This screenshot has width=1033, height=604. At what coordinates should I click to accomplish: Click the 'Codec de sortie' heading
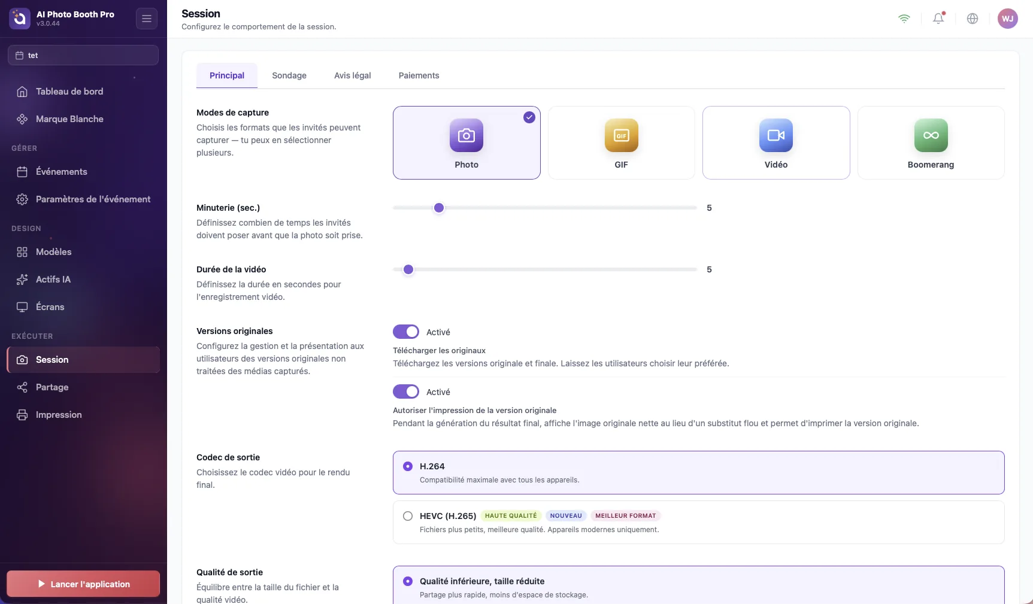[x=228, y=457]
